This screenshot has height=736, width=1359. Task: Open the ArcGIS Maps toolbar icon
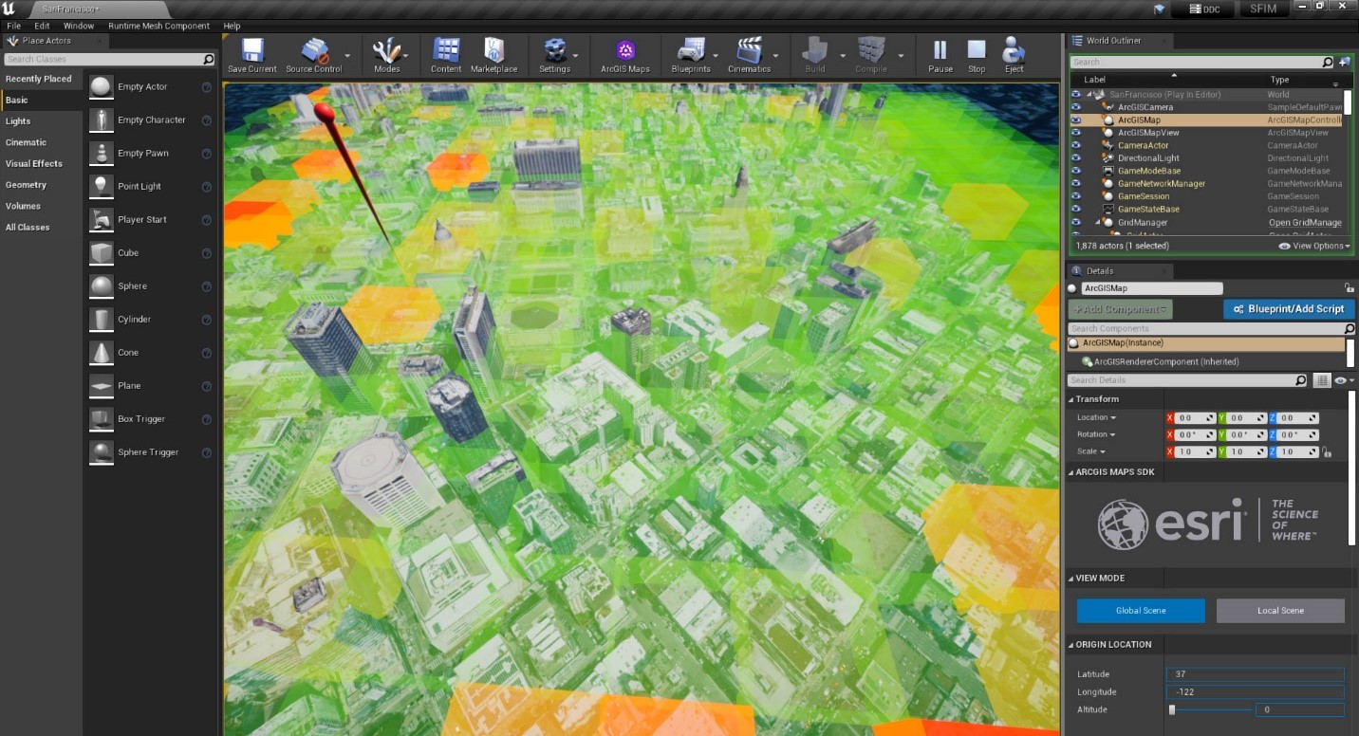pos(624,55)
